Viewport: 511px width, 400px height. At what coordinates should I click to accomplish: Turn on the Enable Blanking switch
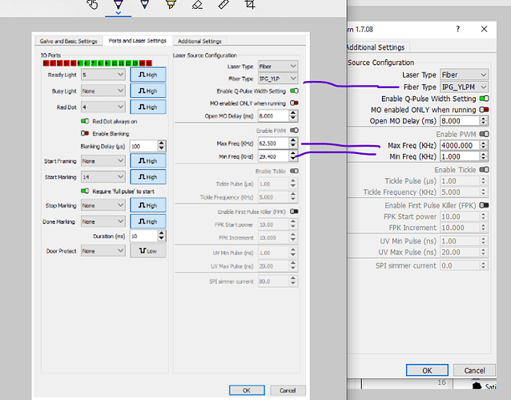(85, 133)
